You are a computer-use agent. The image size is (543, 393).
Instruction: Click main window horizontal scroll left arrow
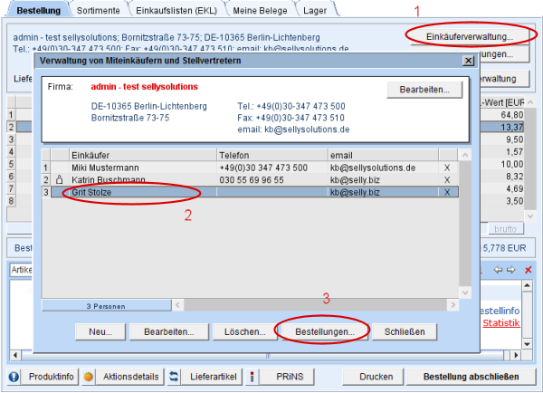coord(14,355)
